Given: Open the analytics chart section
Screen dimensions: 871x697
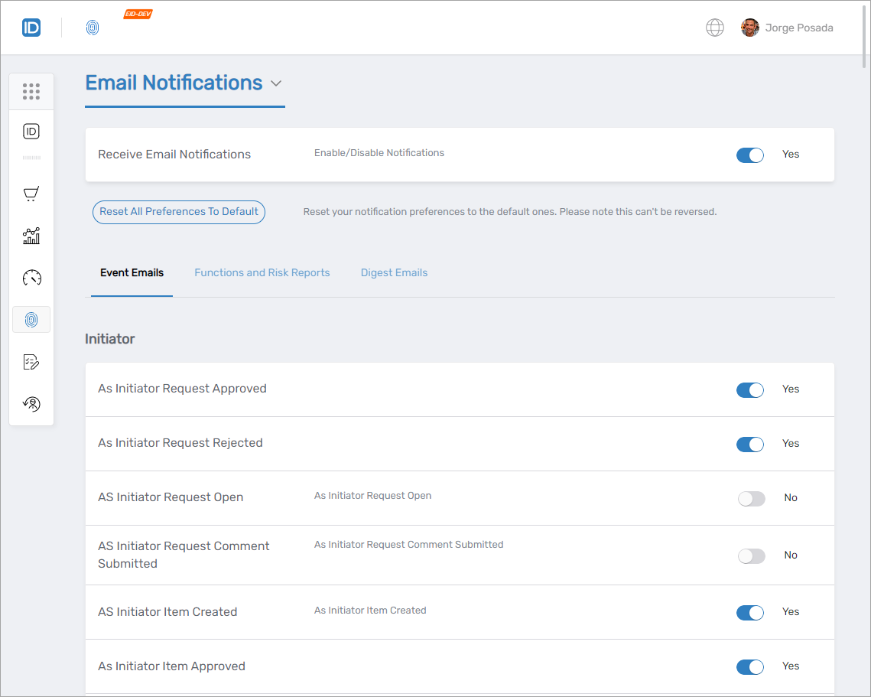Looking at the screenshot, I should (x=31, y=236).
